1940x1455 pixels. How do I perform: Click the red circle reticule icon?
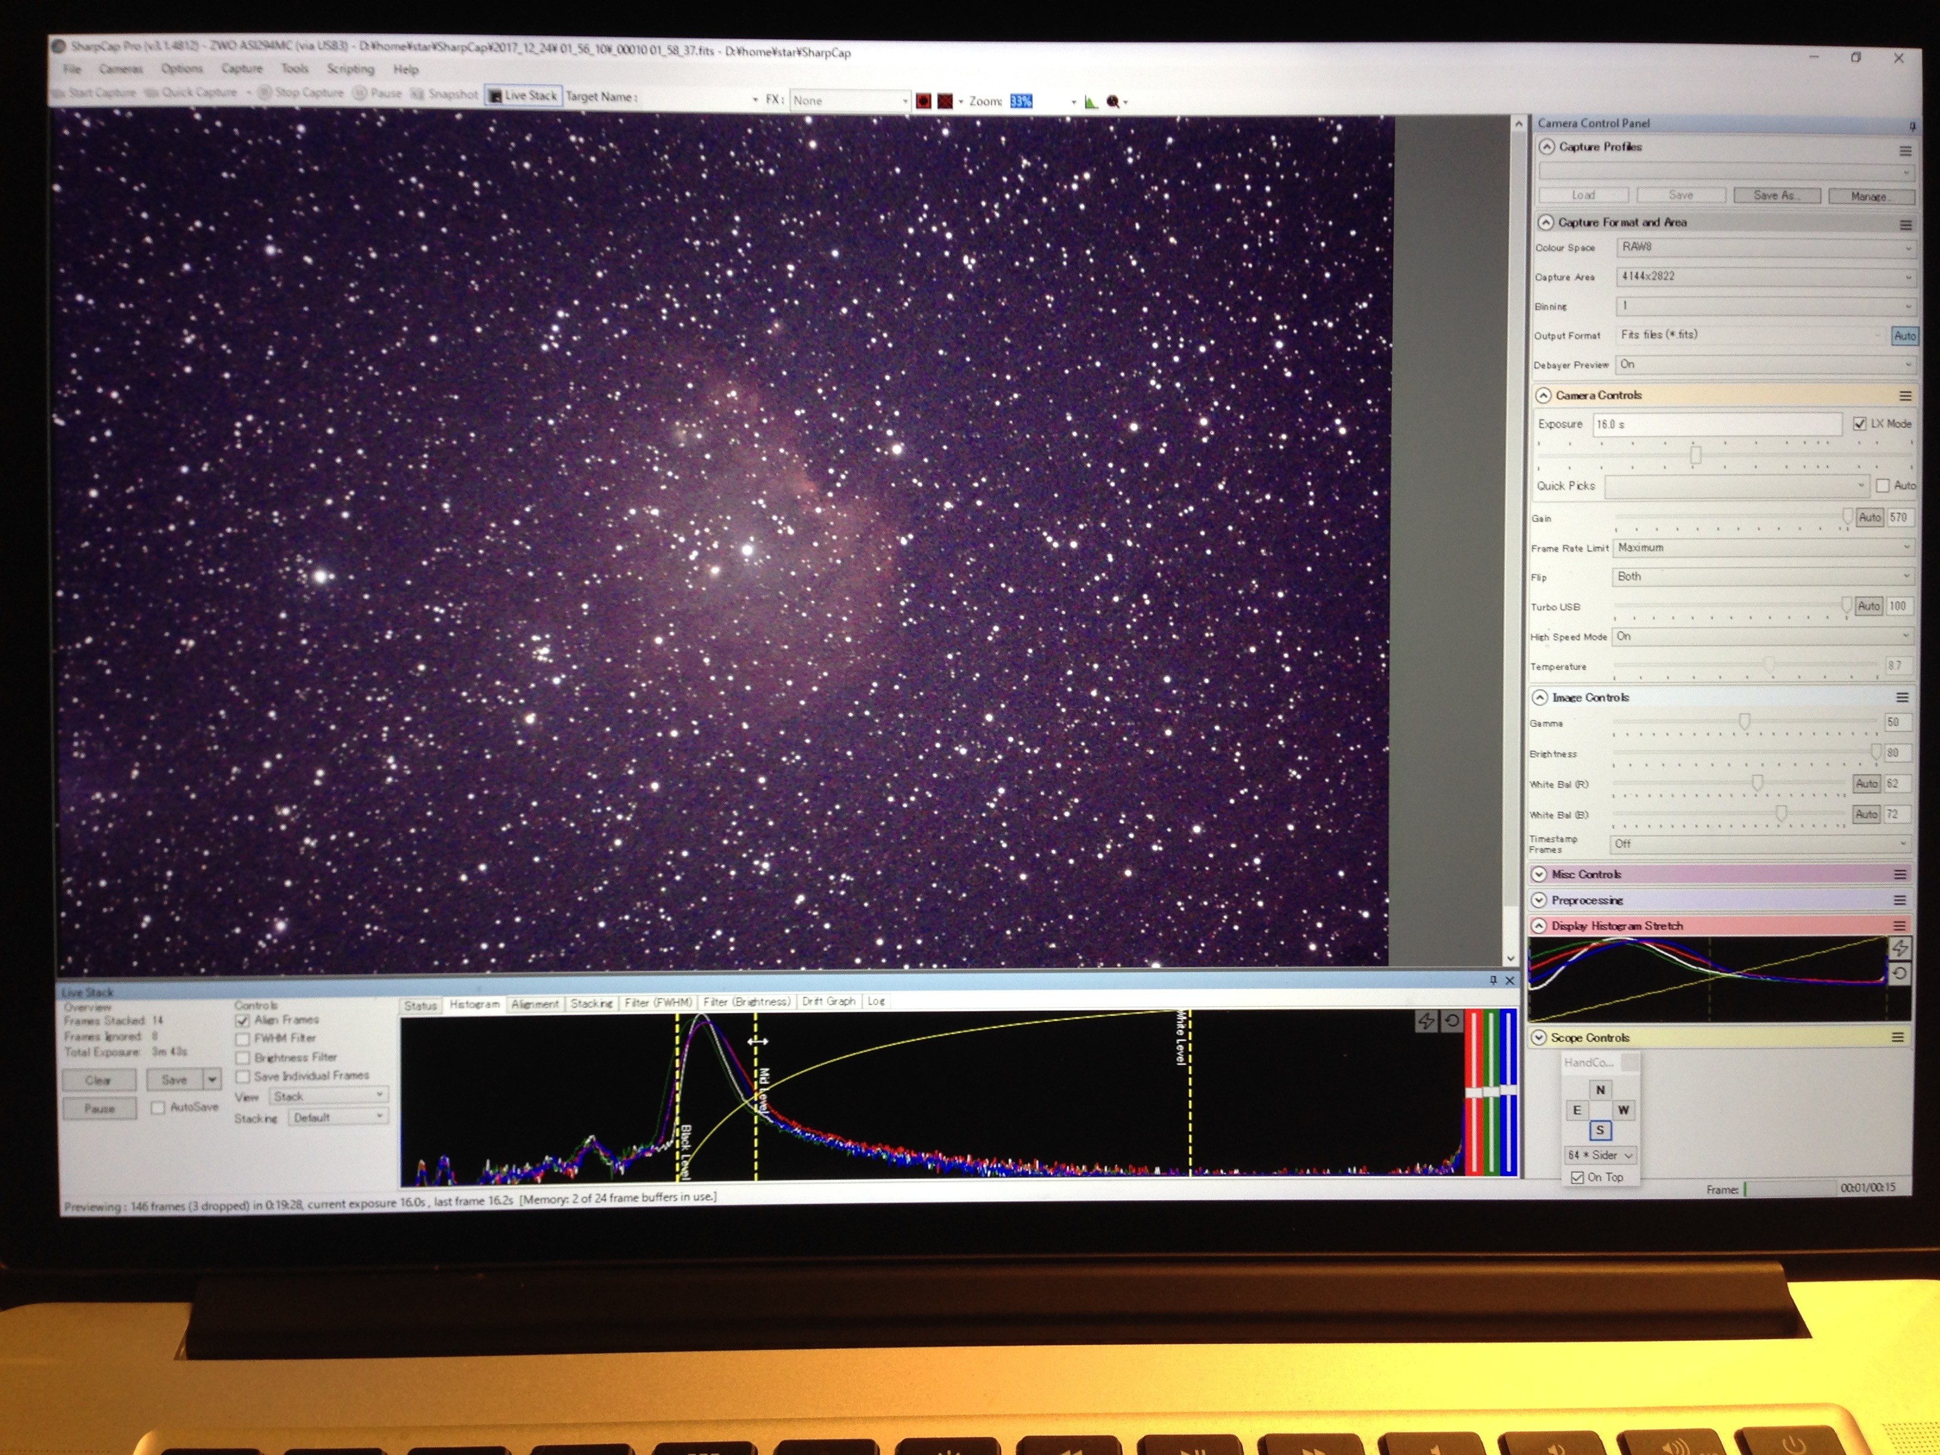(x=924, y=101)
